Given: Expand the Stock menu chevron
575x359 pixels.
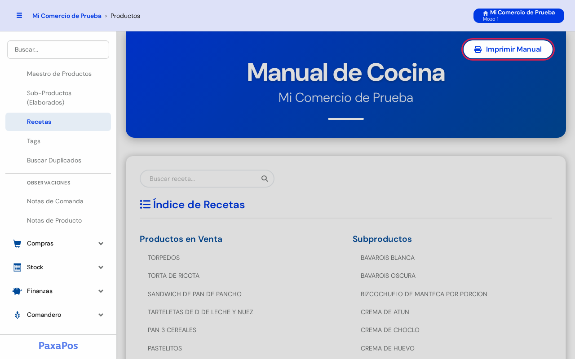Looking at the screenshot, I should point(101,267).
